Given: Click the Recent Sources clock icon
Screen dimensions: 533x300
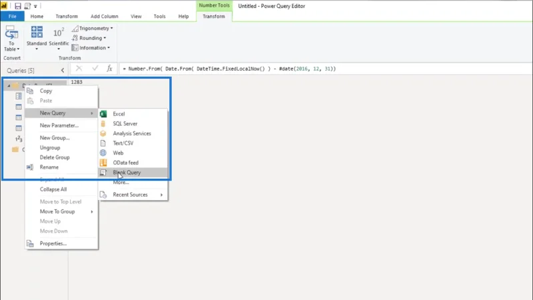Looking at the screenshot, I should [103, 195].
